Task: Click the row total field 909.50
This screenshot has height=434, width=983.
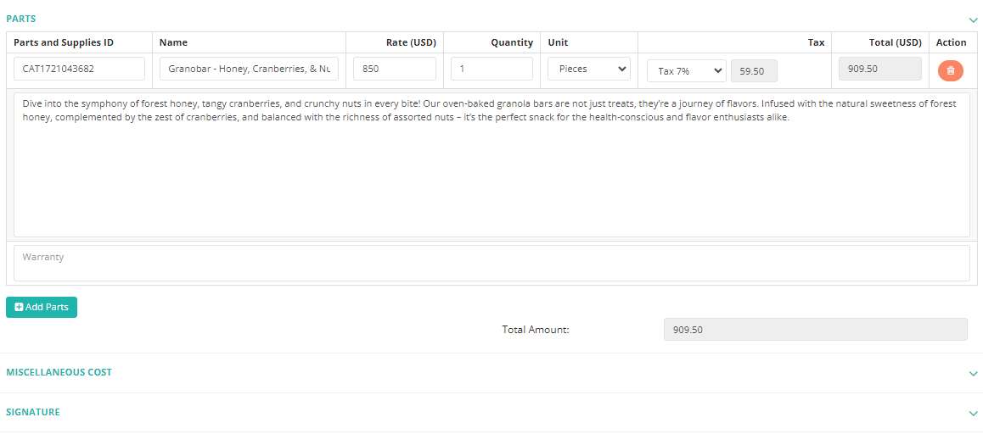Action: pyautogui.click(x=880, y=69)
